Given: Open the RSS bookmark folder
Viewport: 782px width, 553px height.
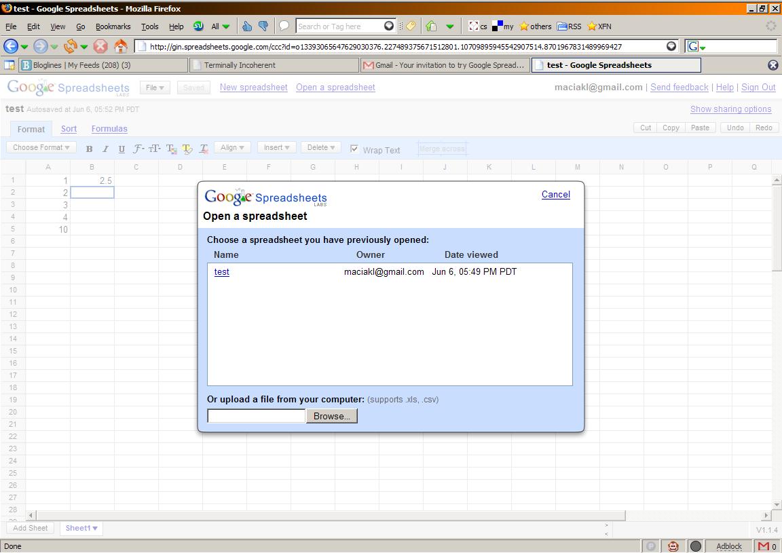Looking at the screenshot, I should (x=569, y=26).
